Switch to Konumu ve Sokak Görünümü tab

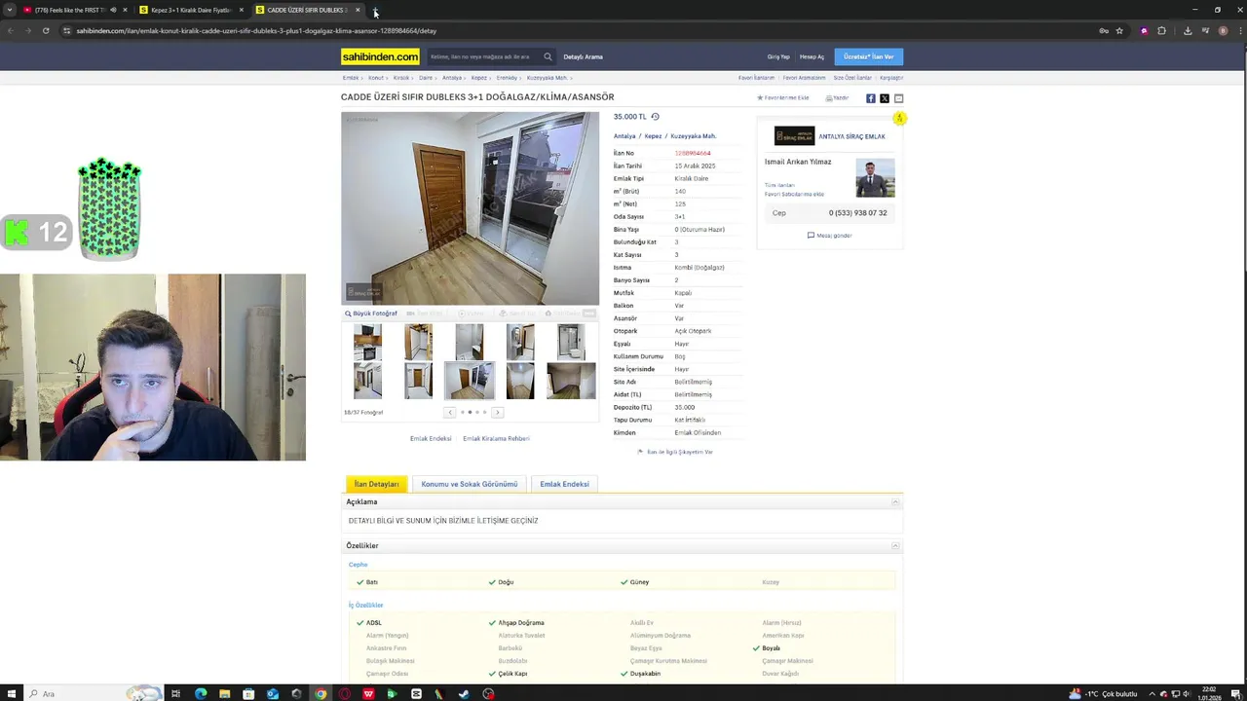pos(469,484)
